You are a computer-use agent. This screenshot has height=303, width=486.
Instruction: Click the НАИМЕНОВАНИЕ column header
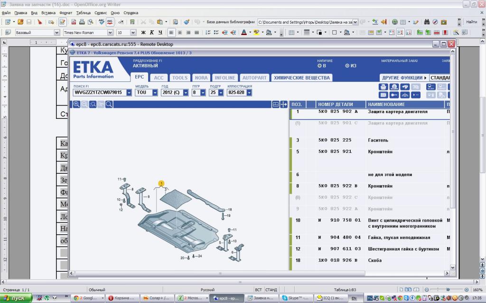coord(405,105)
